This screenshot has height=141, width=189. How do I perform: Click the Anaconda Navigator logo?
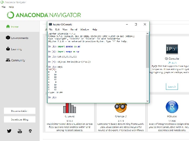pos(44,15)
